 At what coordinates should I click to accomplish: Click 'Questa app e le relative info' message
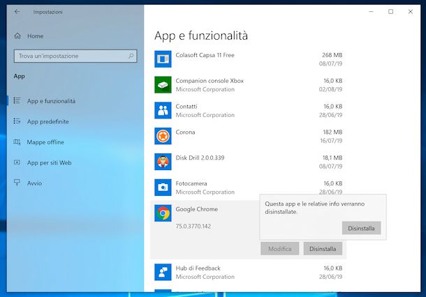(x=314, y=208)
